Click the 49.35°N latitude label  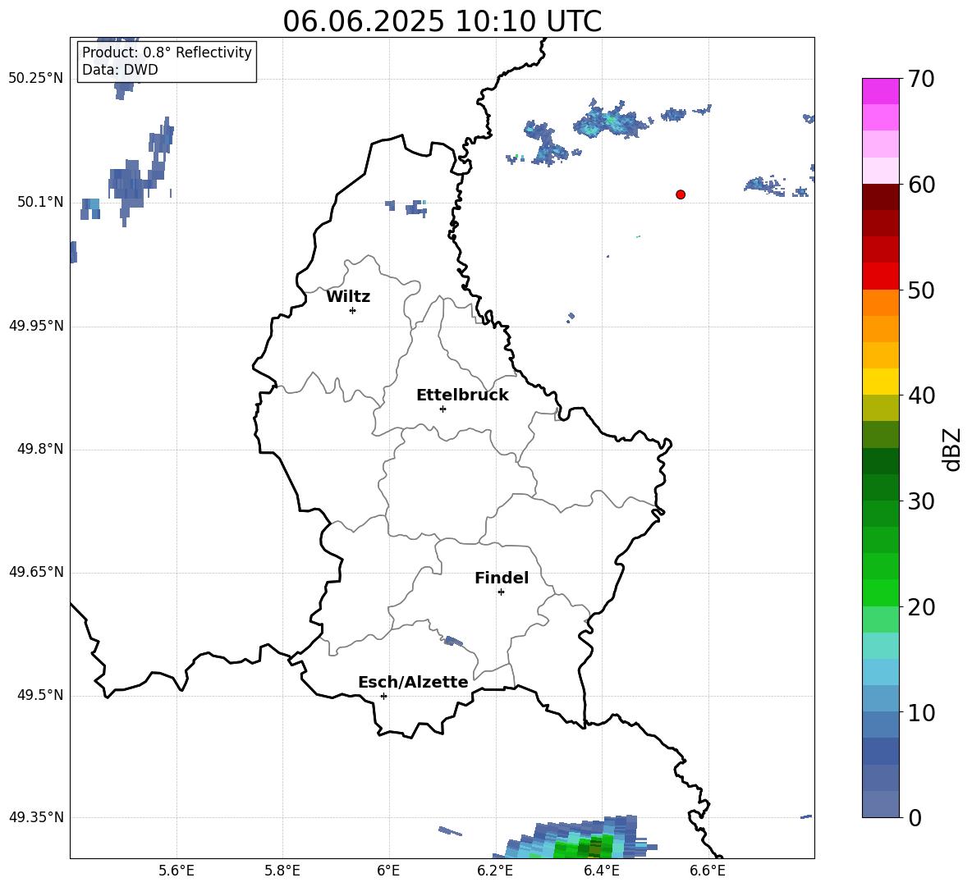click(36, 817)
